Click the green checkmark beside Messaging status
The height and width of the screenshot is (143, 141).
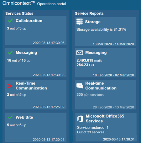point(10,53)
